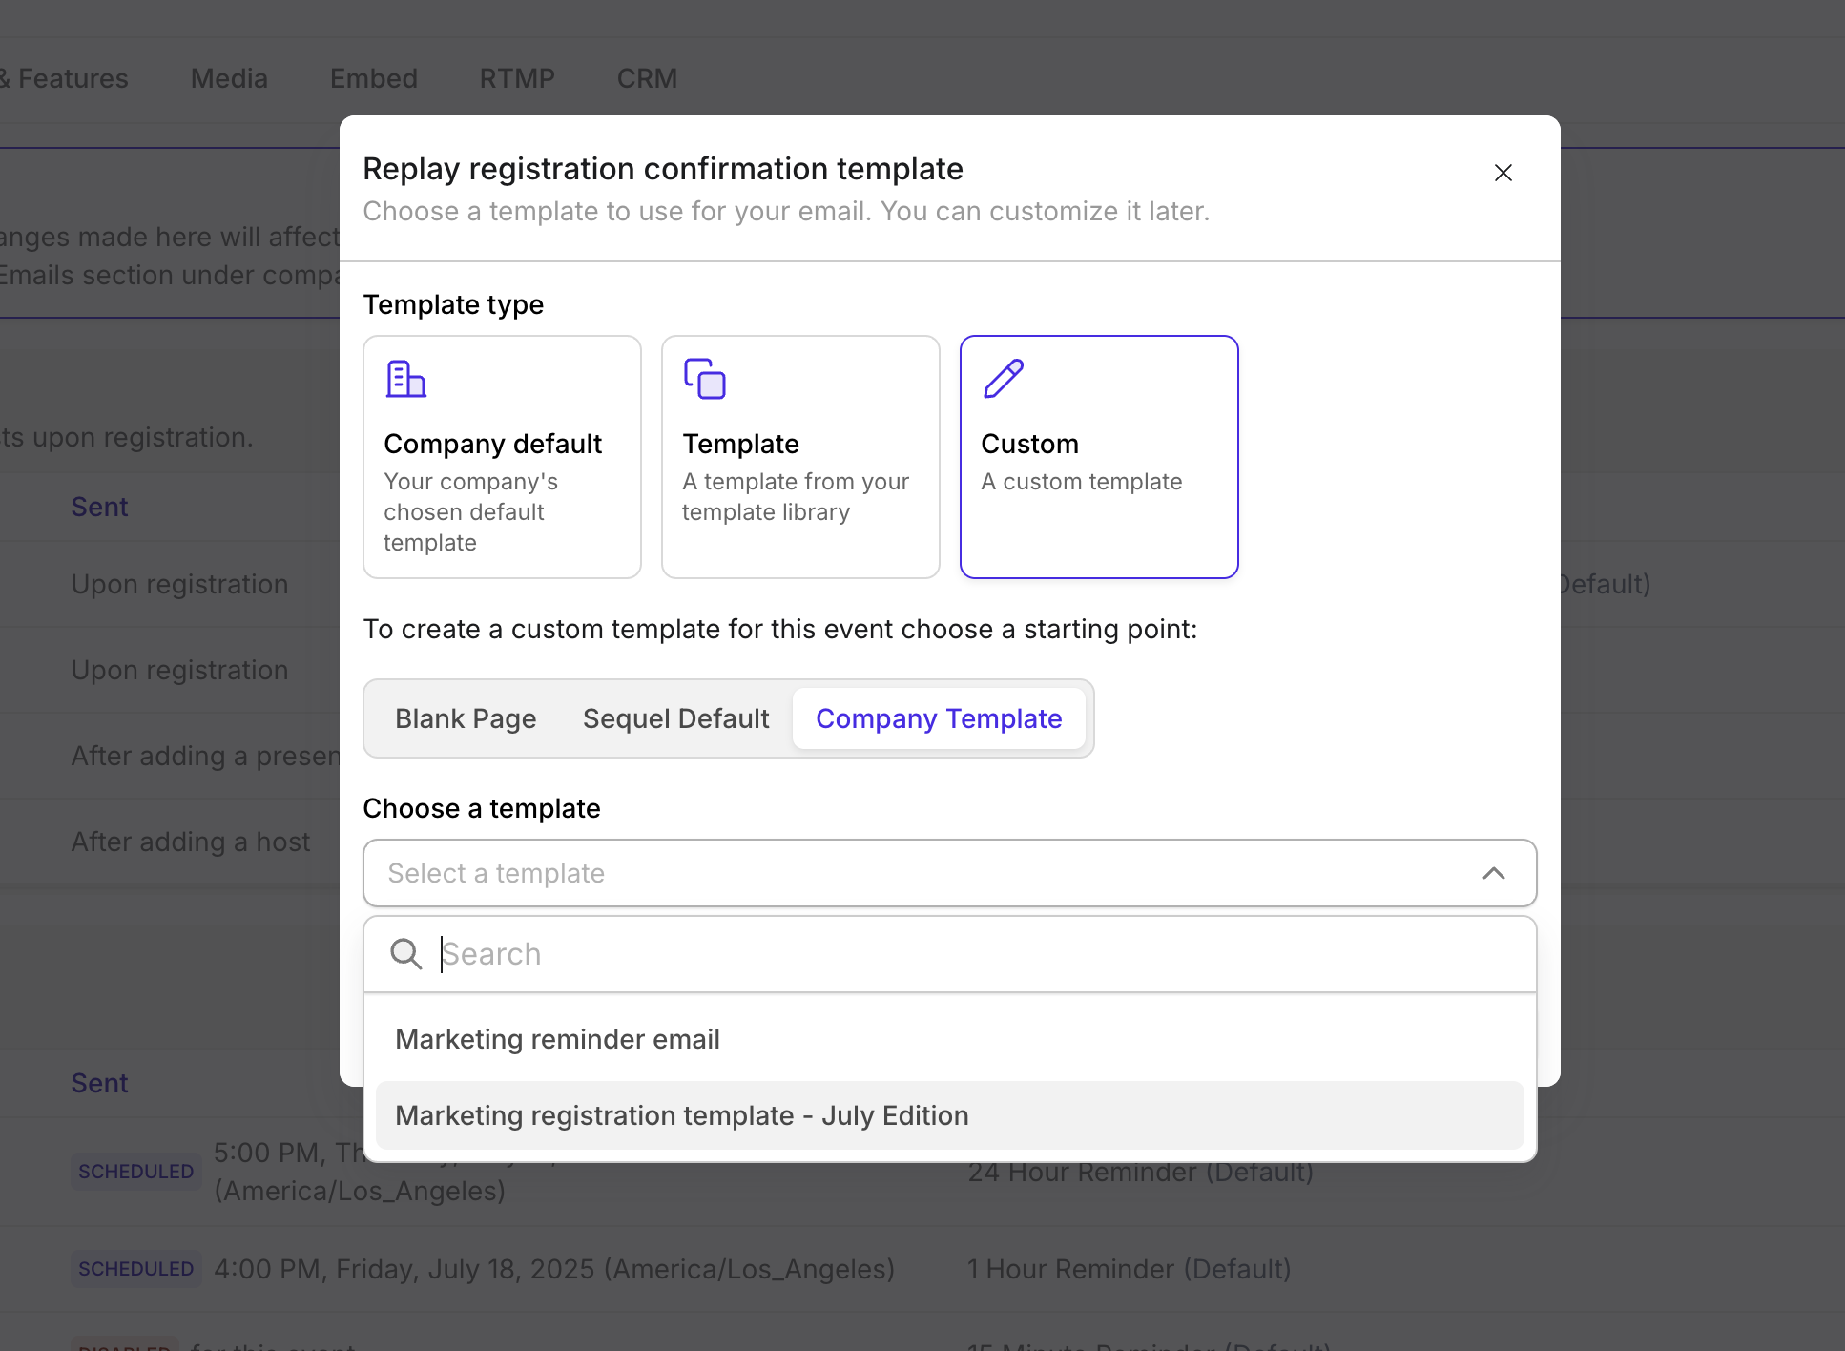Image resolution: width=1845 pixels, height=1351 pixels.
Task: Click the Company default building icon
Action: 405,379
